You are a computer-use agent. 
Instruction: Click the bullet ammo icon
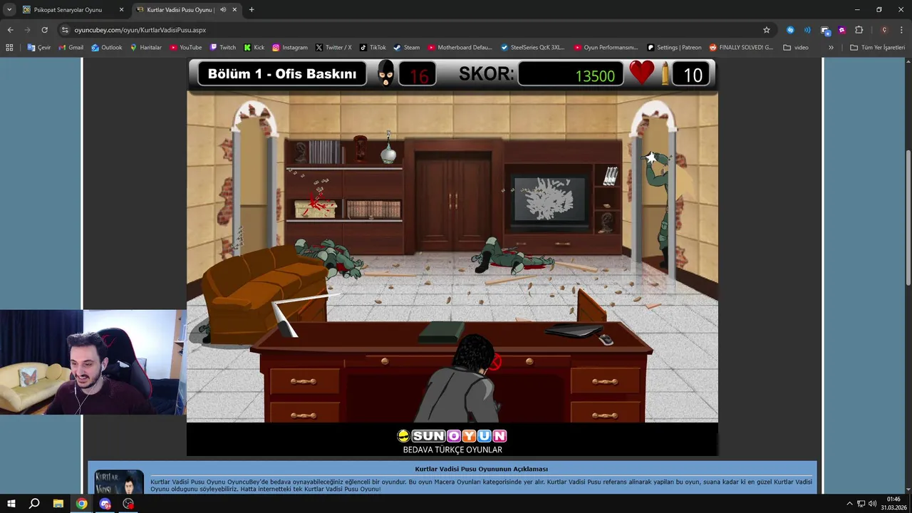[665, 73]
